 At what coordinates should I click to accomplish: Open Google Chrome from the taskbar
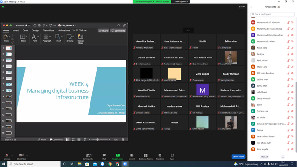pos(110,164)
